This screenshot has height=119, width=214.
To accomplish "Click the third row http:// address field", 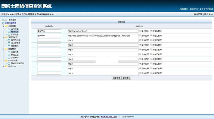I will 103,40.
